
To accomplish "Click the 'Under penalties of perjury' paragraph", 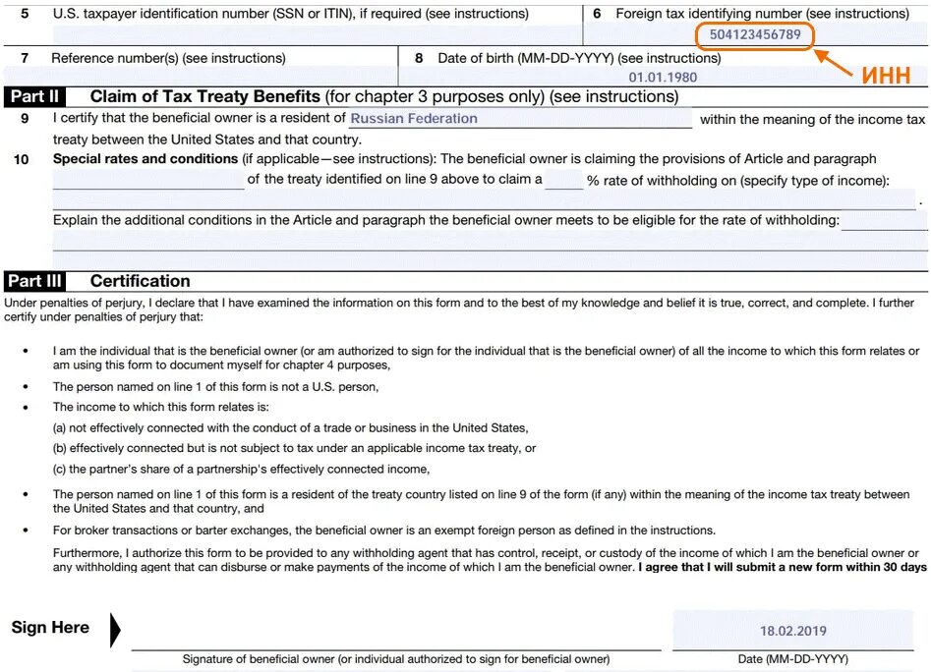I will [x=459, y=309].
